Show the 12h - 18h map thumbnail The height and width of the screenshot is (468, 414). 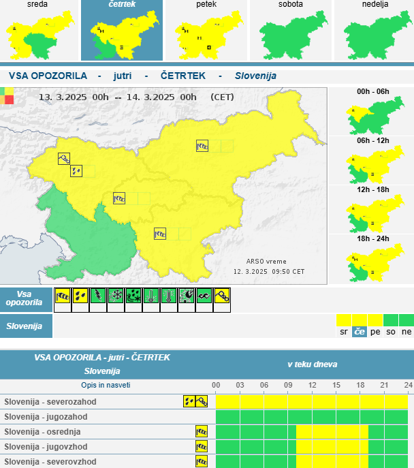[372, 210]
